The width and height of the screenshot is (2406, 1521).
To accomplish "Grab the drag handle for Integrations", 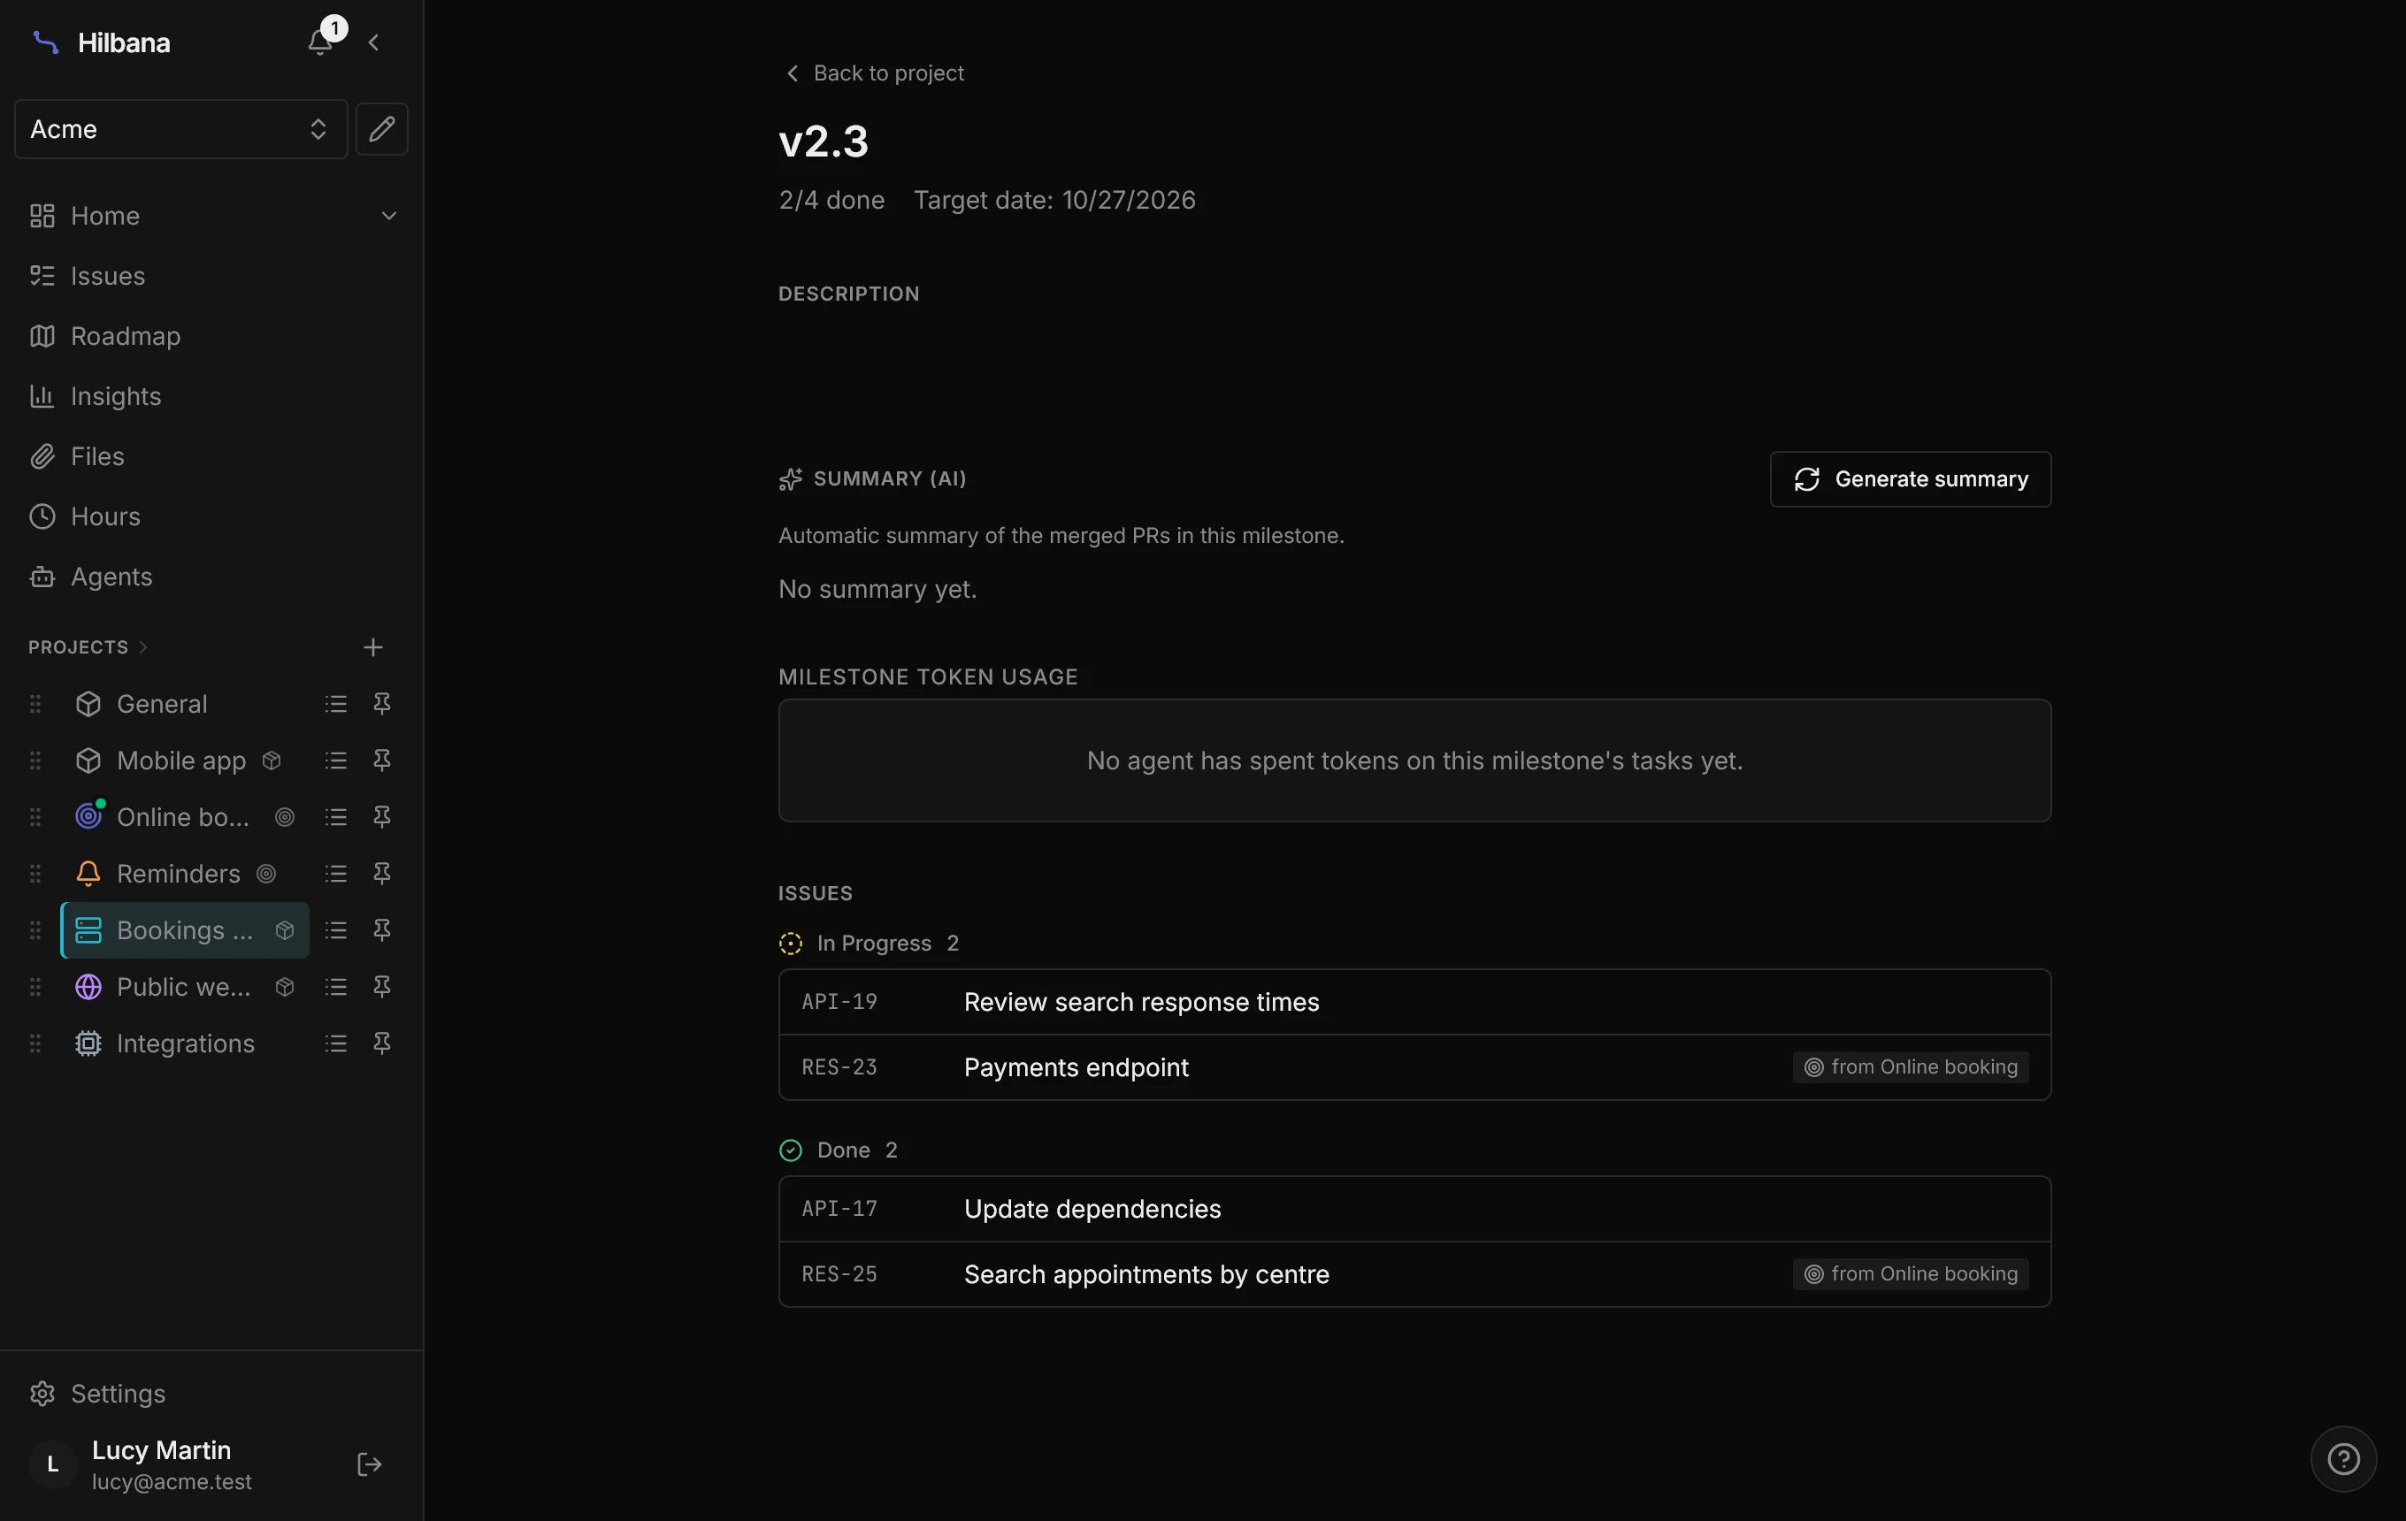I will 36,1043.
